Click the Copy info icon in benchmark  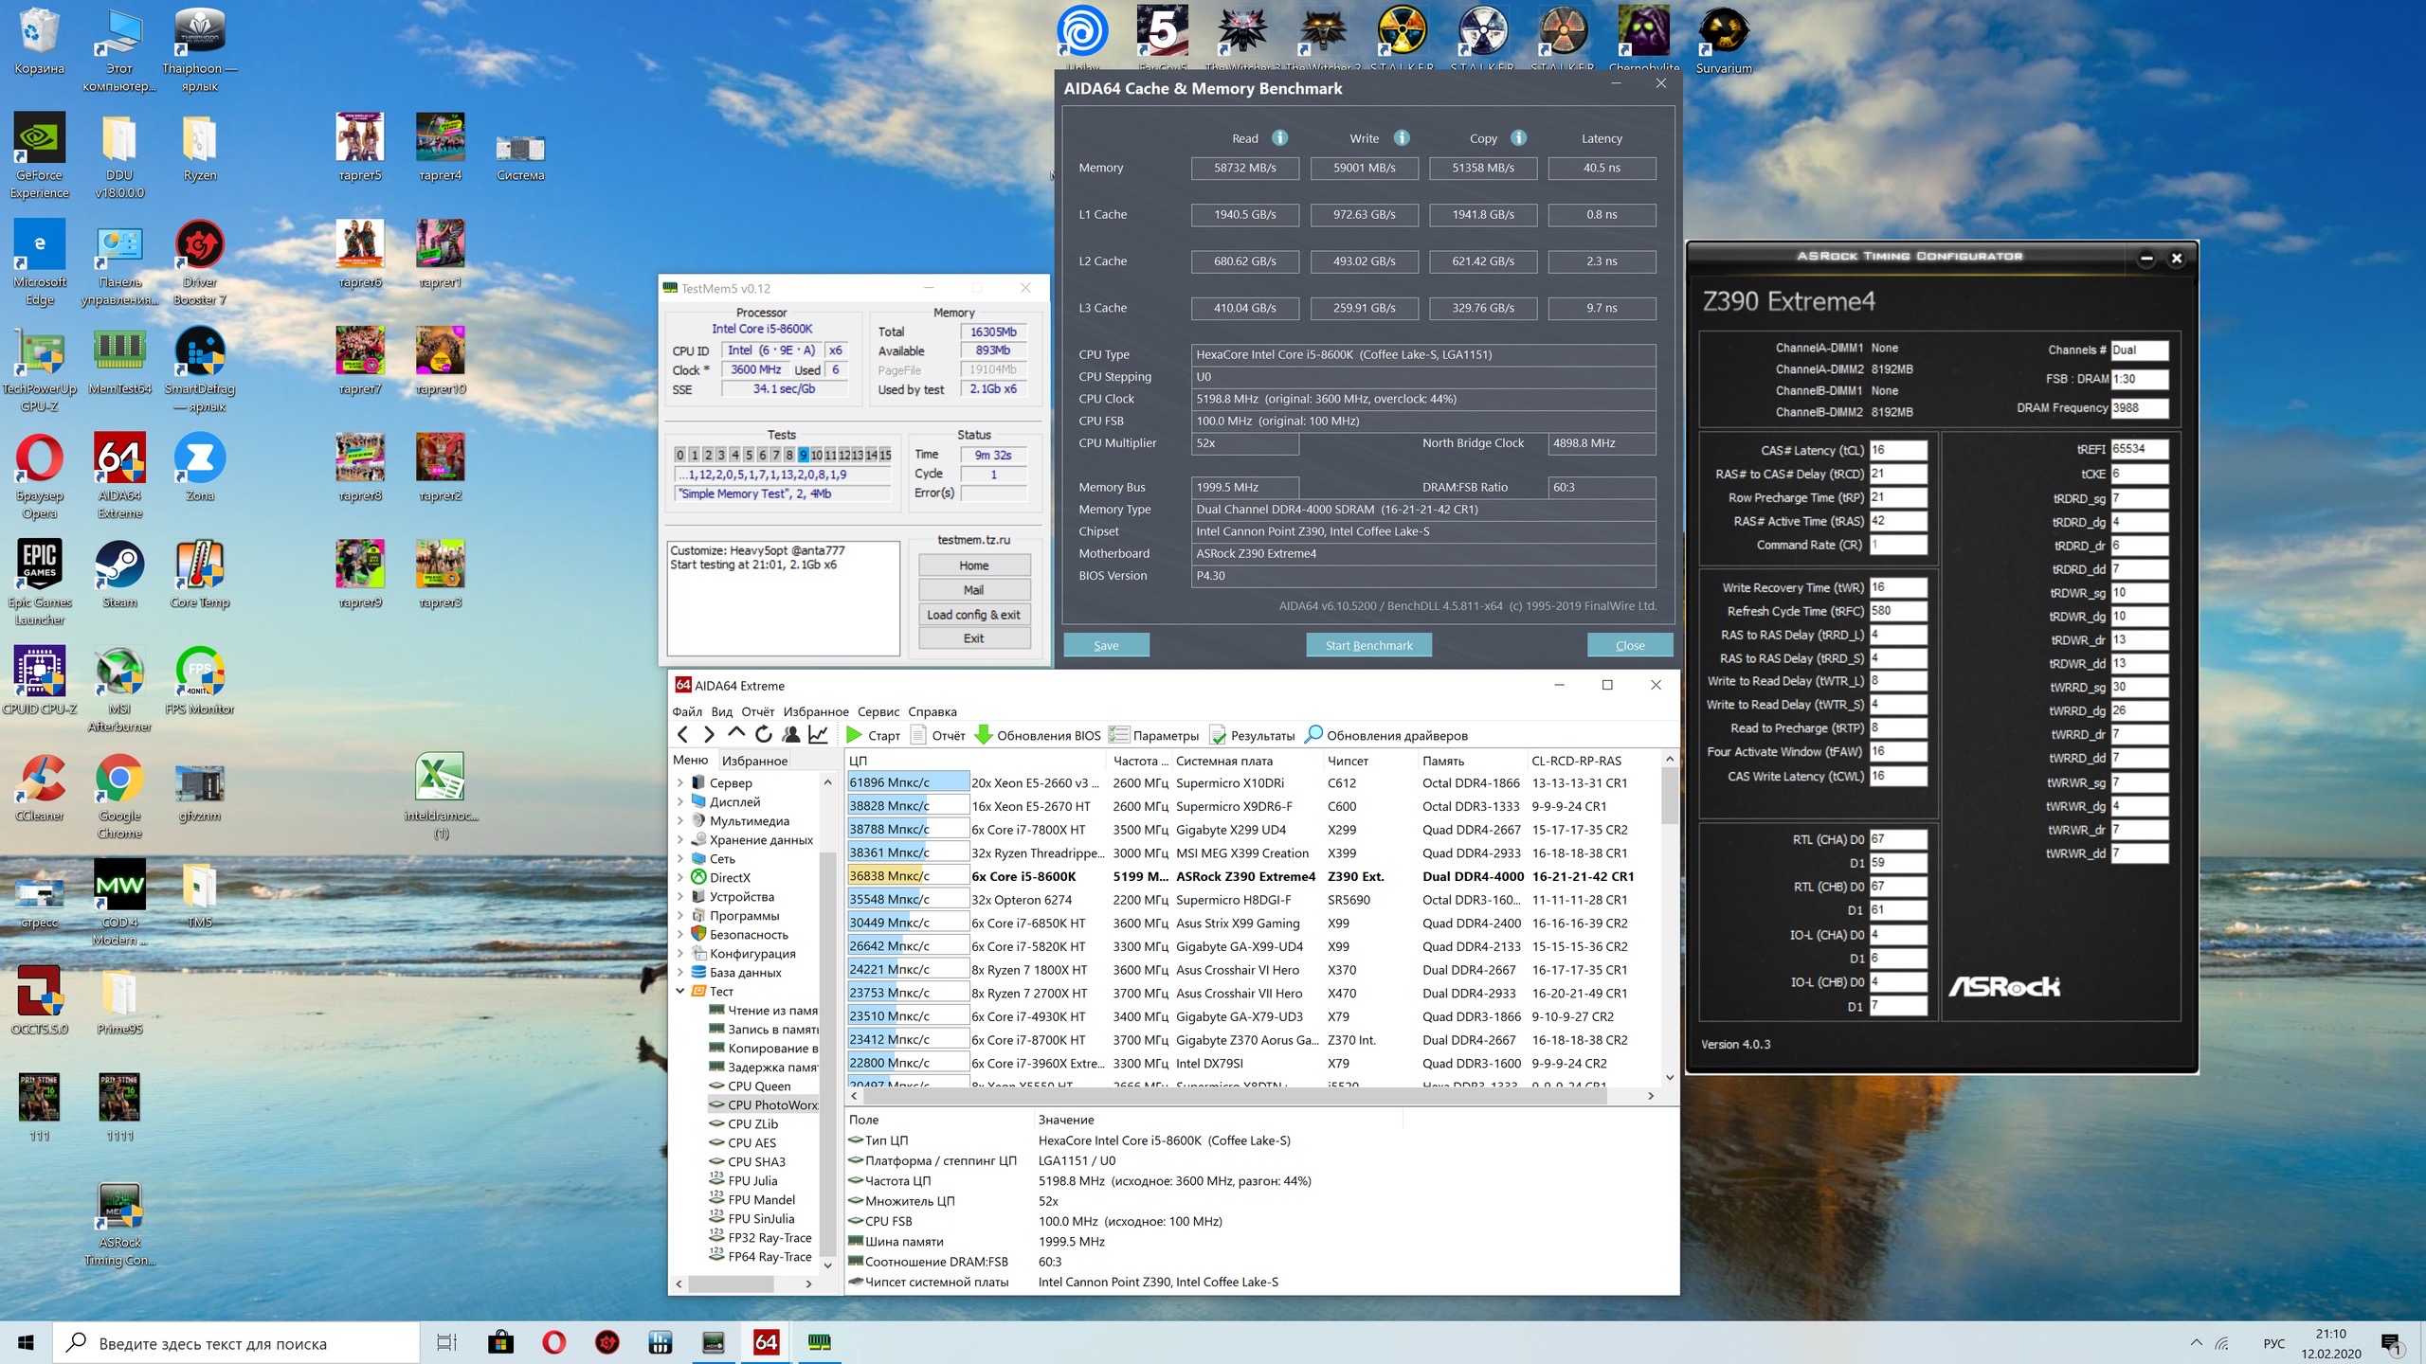[x=1518, y=138]
